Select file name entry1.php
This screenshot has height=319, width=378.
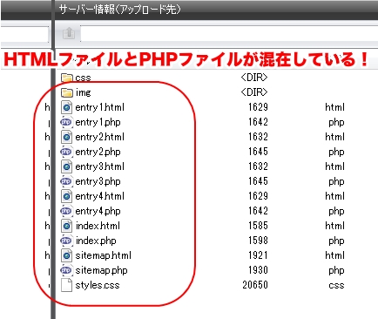click(x=98, y=122)
